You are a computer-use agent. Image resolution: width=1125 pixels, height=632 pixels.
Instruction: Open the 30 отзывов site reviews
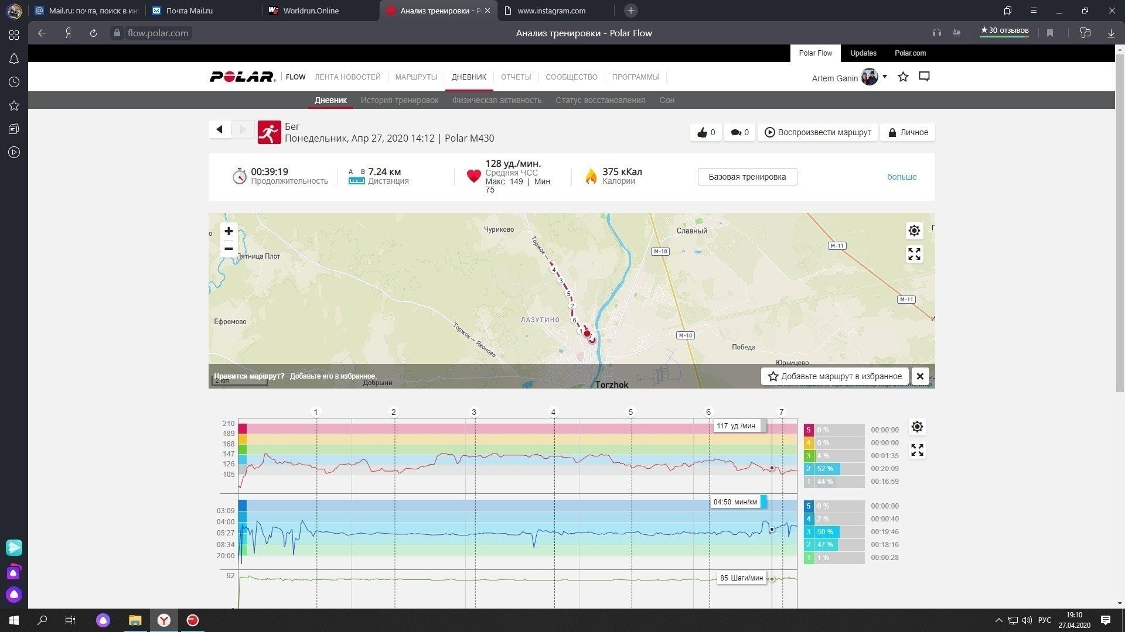pos(1004,31)
